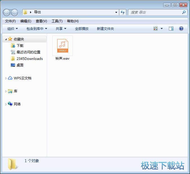Expand the WPS云文档 tree triangle

[6, 78]
